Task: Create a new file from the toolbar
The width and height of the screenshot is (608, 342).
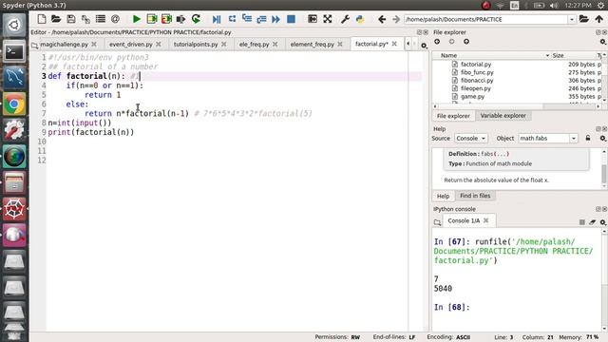Action: (42, 19)
